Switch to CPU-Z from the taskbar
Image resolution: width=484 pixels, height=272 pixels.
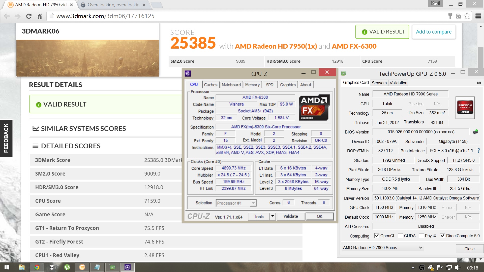[128, 267]
